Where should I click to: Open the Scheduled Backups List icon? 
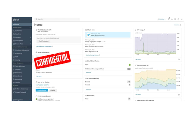pos(14,50)
